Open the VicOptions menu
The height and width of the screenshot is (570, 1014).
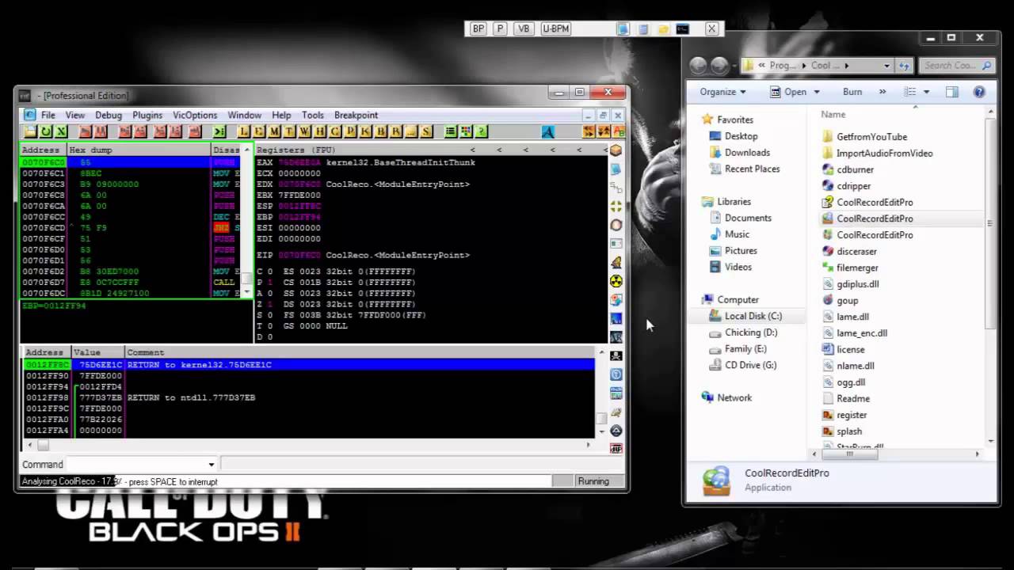[x=195, y=115]
